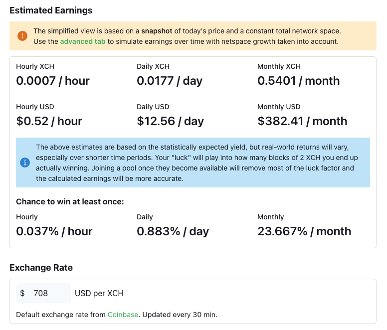Click the bold word snapshot in the warning
The width and height of the screenshot is (387, 330).
pyautogui.click(x=157, y=31)
